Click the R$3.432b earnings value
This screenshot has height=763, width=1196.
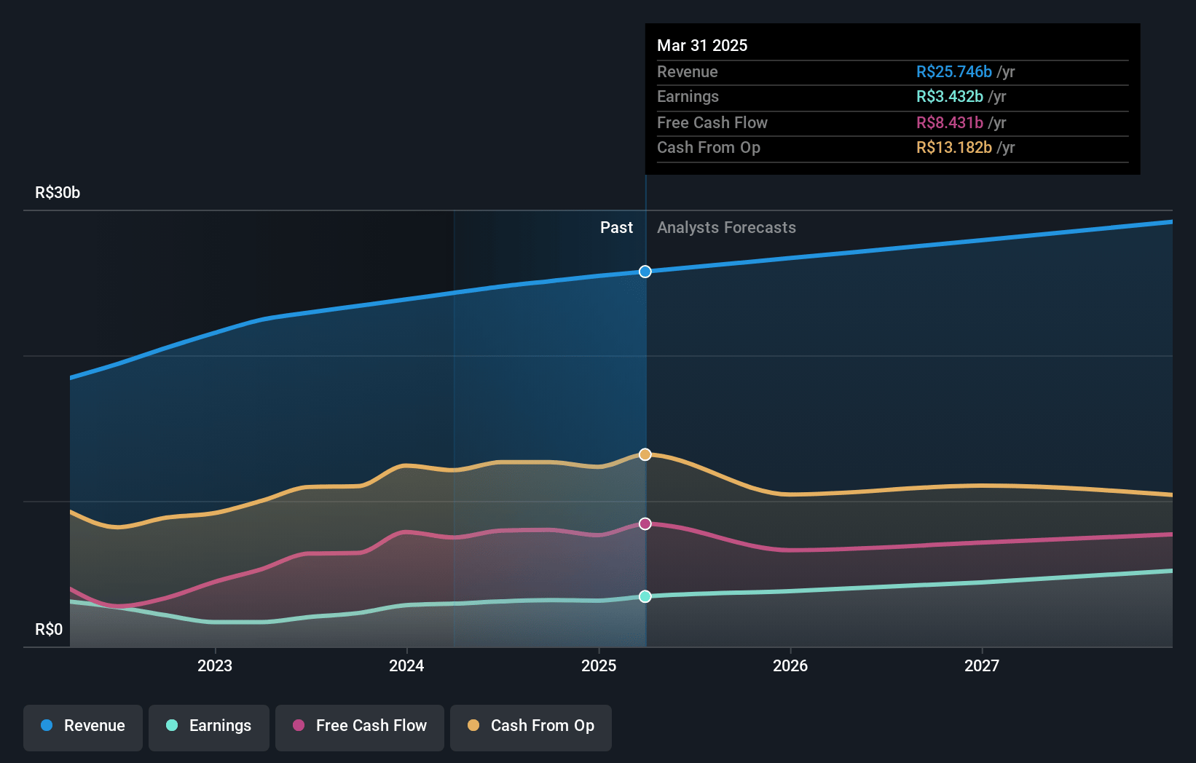[x=950, y=96]
